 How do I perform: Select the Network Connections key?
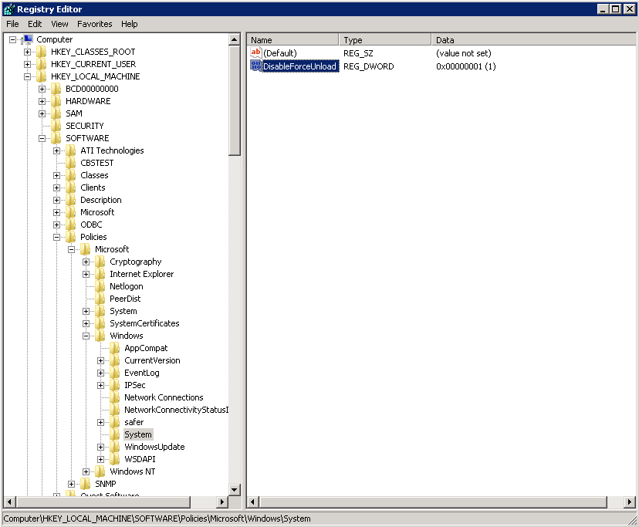pyautogui.click(x=164, y=397)
